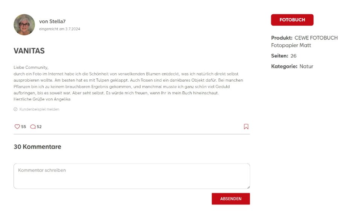Open comments via the speech bubble icon
339x212 pixels.
pyautogui.click(x=33, y=127)
